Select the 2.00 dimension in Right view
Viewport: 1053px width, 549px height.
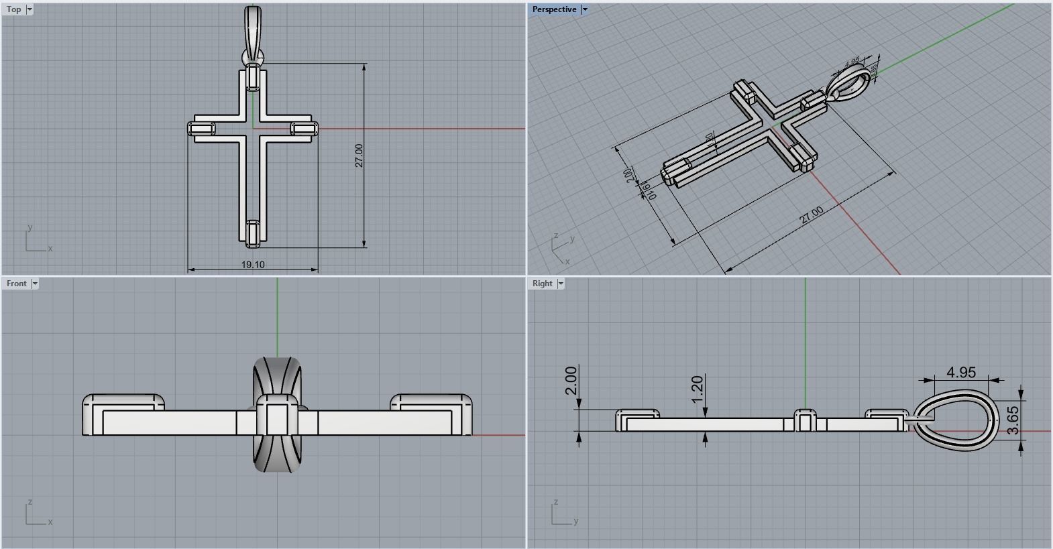pyautogui.click(x=571, y=380)
